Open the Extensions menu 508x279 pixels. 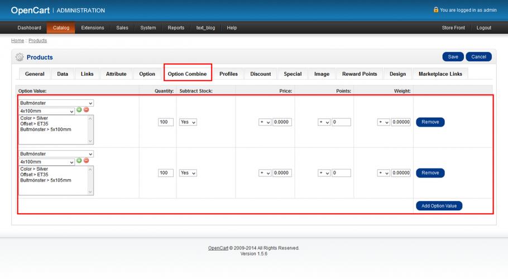tap(93, 27)
